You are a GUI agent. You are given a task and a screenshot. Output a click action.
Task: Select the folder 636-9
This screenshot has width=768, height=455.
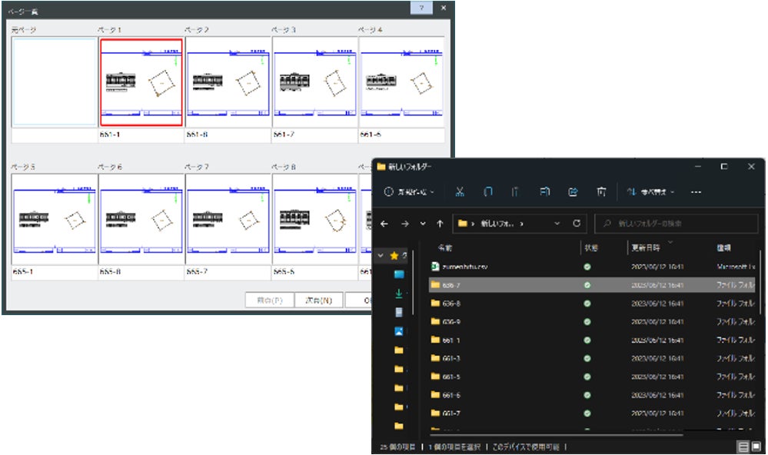(451, 322)
